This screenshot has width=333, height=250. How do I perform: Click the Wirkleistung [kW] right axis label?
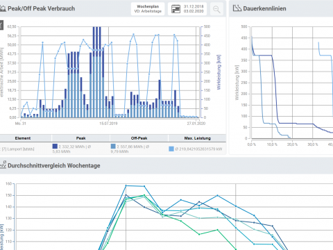point(219,72)
